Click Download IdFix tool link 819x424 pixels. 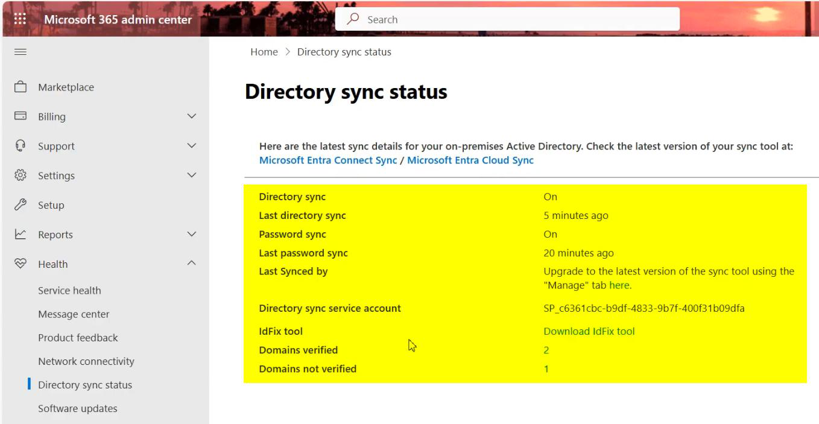(589, 331)
